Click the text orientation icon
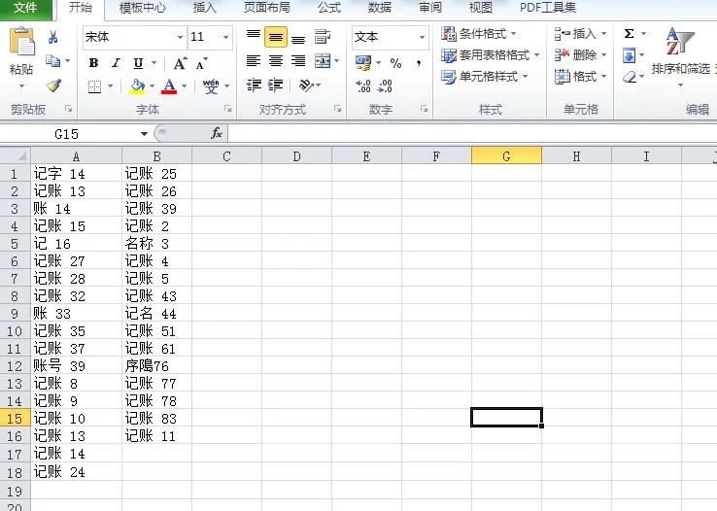Image resolution: width=717 pixels, height=511 pixels. [x=306, y=85]
